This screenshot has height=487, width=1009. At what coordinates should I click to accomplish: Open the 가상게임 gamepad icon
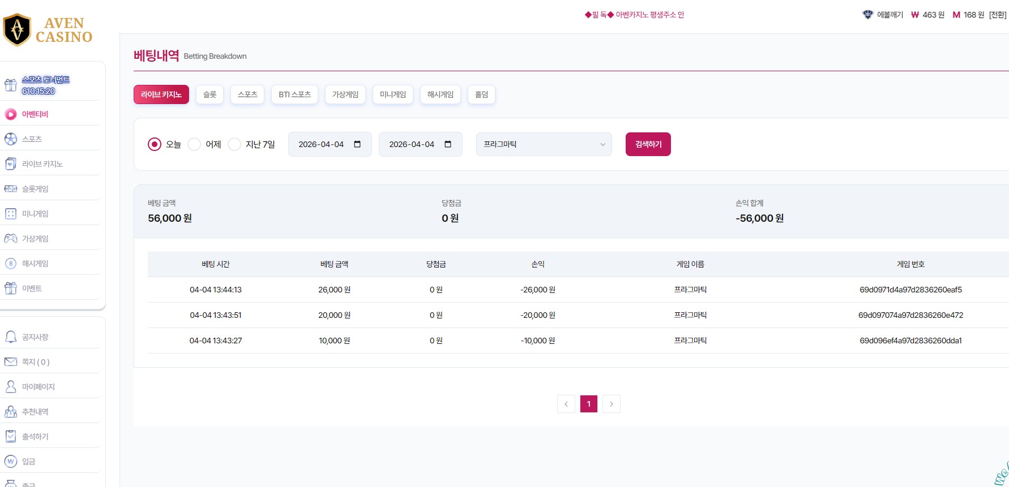[11, 239]
